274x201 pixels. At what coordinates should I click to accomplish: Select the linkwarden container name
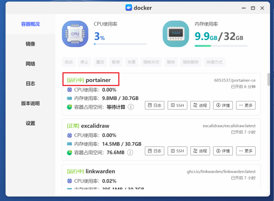pyautogui.click(x=100, y=171)
